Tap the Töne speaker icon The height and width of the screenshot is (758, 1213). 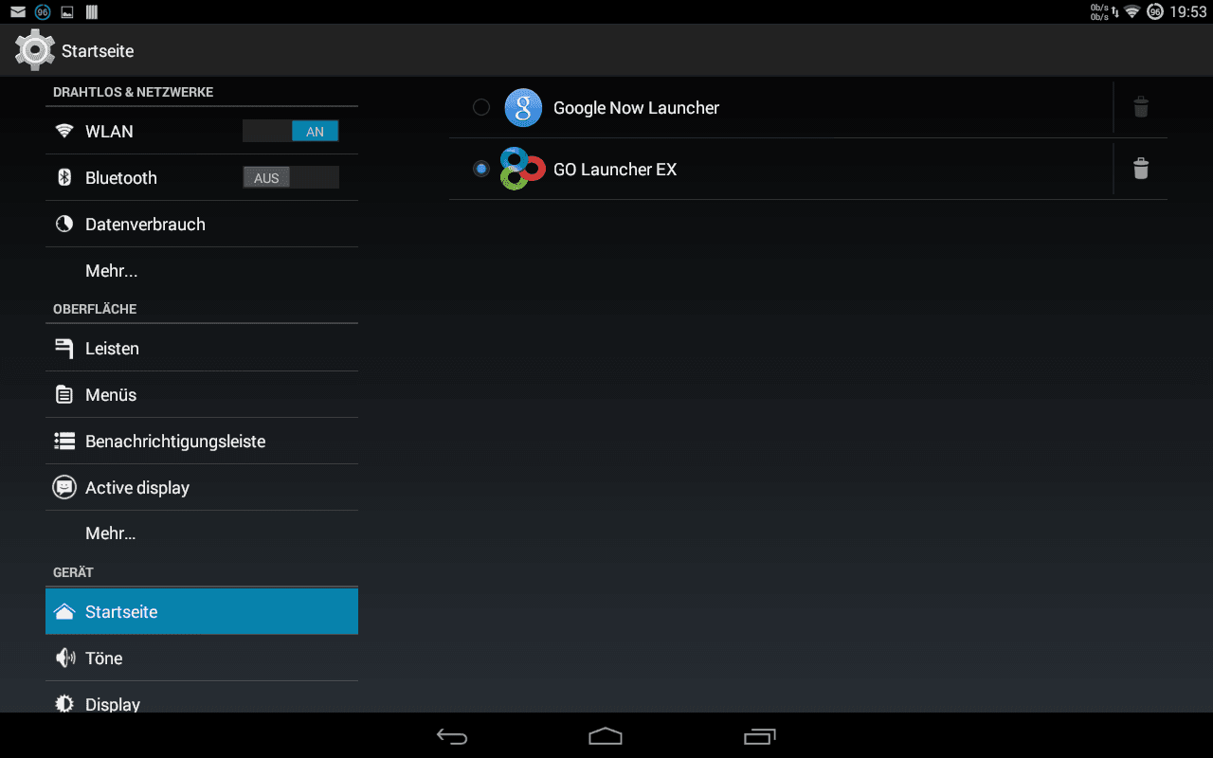pos(64,658)
